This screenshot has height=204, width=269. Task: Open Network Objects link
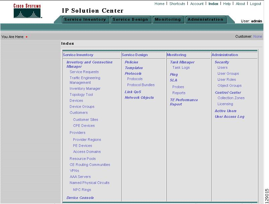139,97
